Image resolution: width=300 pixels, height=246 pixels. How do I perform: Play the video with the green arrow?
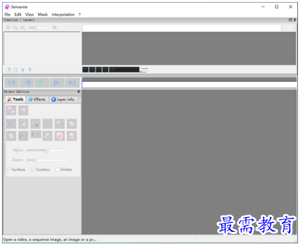coord(42,83)
